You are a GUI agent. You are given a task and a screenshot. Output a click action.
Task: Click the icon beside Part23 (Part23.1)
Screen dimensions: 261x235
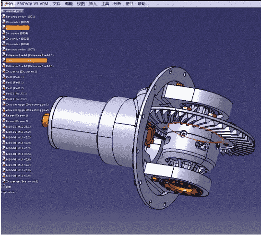4,93
